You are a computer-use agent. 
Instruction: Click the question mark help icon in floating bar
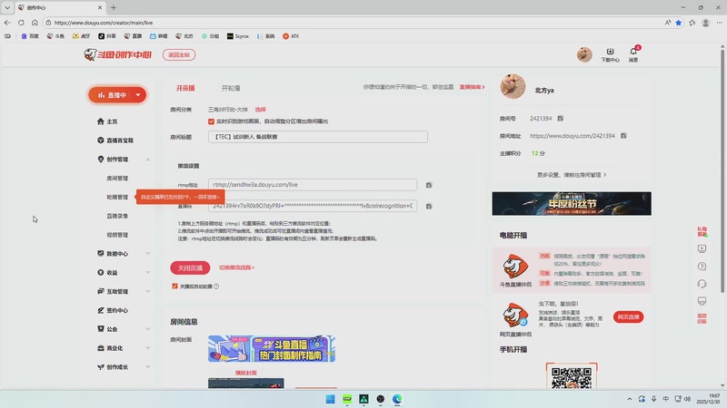pos(702,267)
